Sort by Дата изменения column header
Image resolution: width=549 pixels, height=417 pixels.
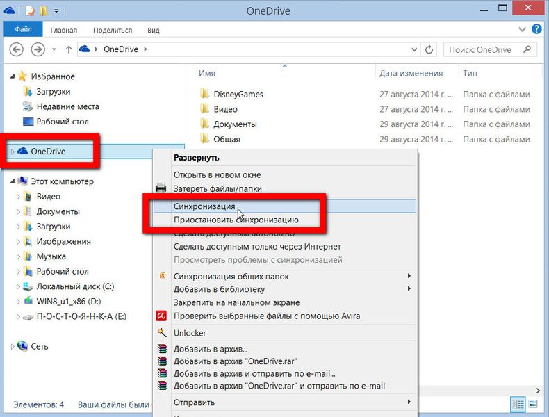[x=411, y=73]
